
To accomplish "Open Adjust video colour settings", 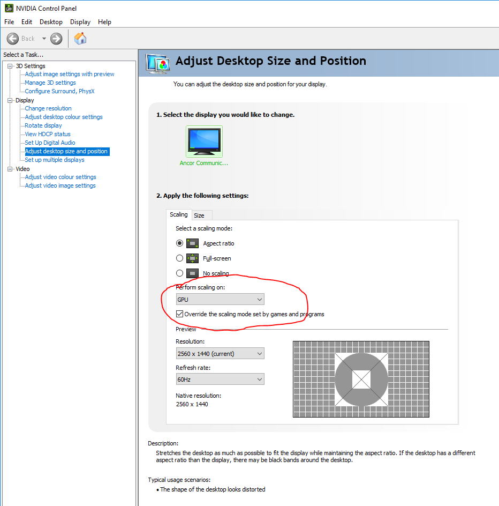I will pyautogui.click(x=61, y=177).
